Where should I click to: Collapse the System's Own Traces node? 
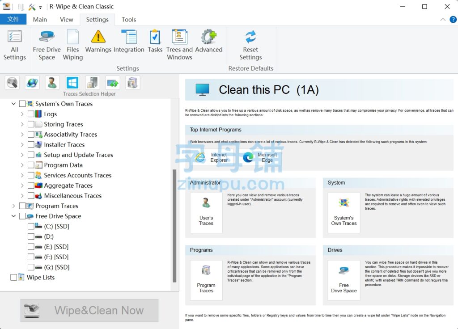[x=13, y=104]
